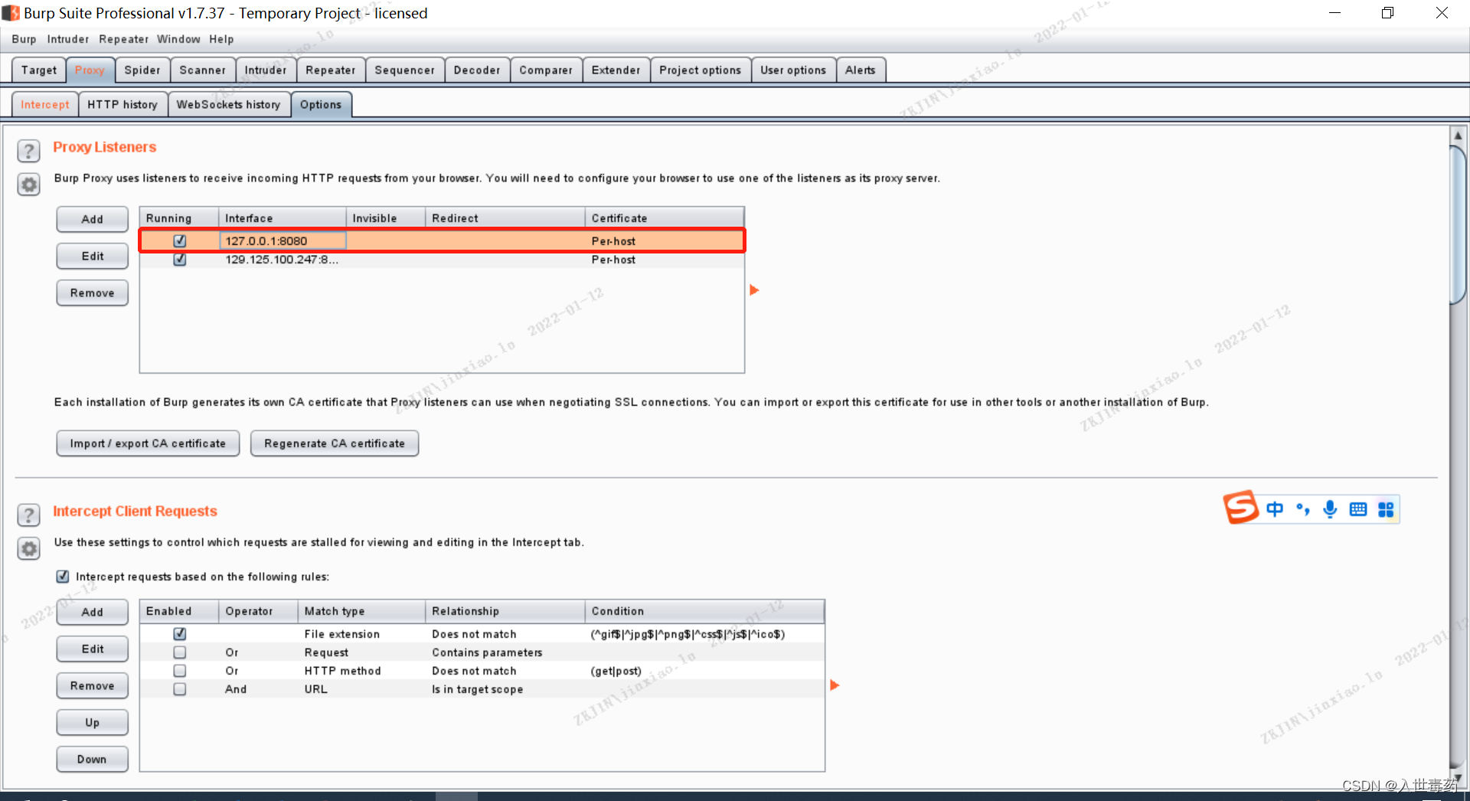Add a new proxy listener

(x=93, y=219)
